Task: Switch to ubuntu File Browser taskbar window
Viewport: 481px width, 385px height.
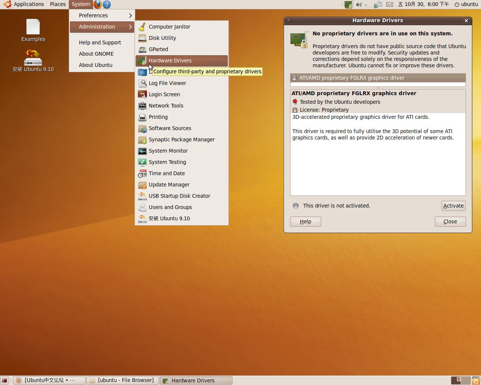Action: click(x=123, y=380)
